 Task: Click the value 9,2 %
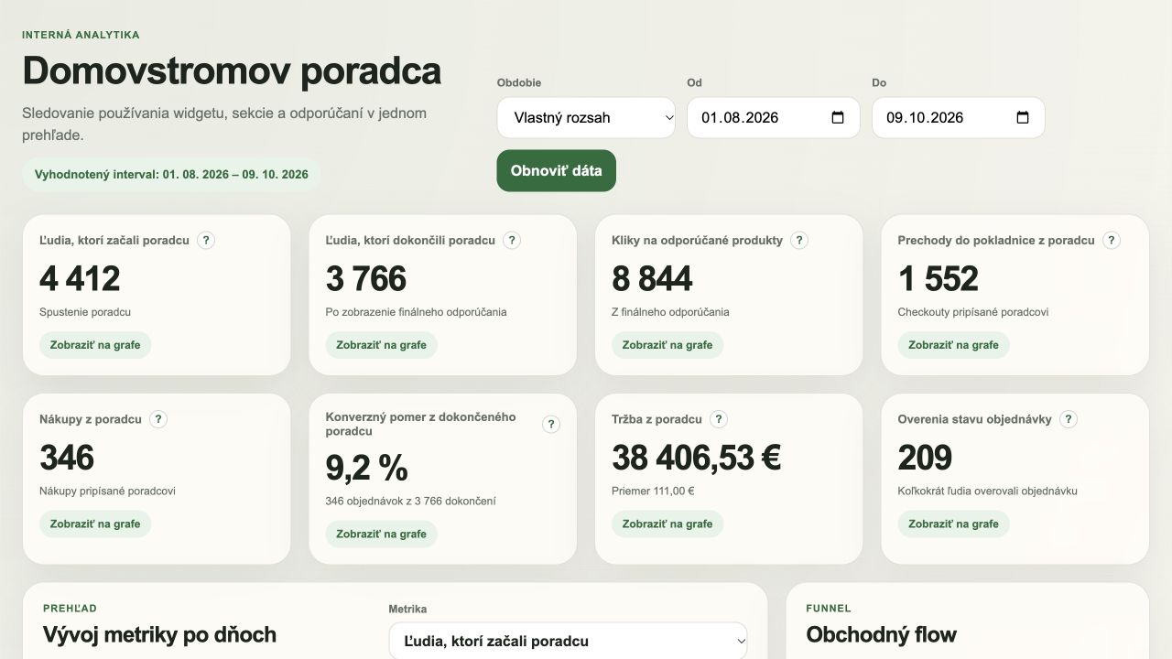(366, 467)
